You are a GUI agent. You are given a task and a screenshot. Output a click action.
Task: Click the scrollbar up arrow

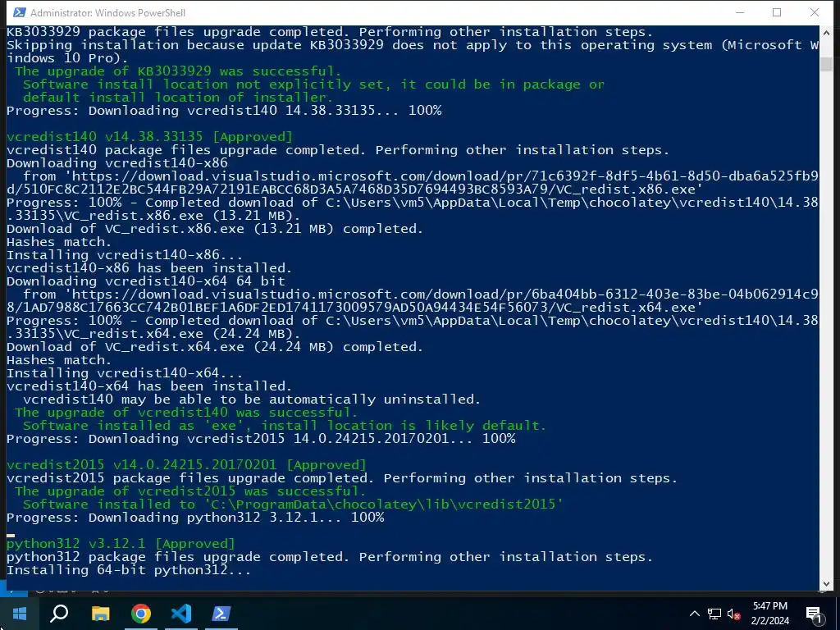(x=826, y=33)
